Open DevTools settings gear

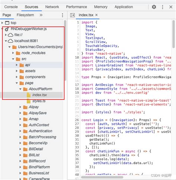154,7
